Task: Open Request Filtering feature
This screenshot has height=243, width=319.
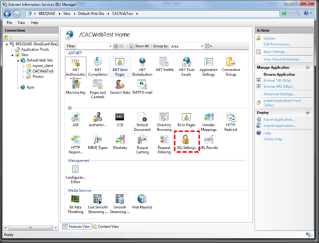Action: click(164, 144)
